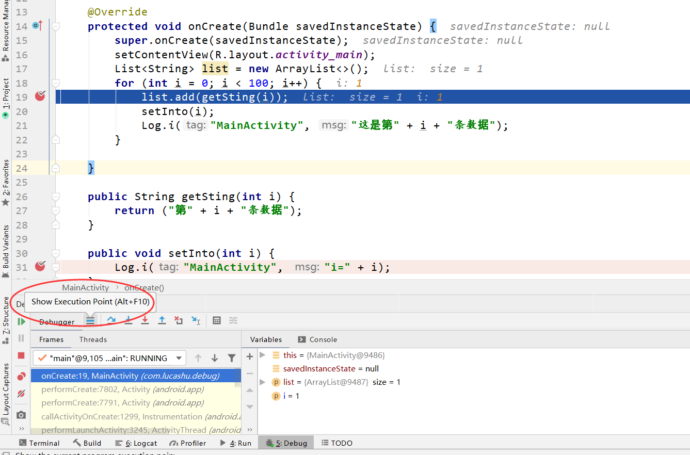Screen dimensions: 690x455
Task: Toggle the breakpoint on line 19
Action: click(40, 96)
